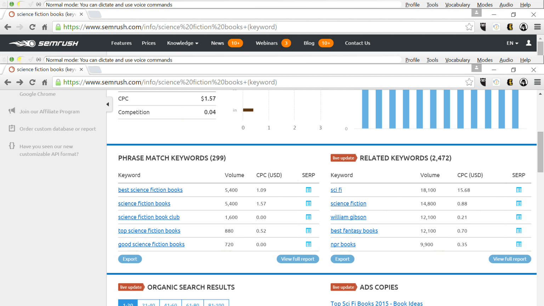Image resolution: width=544 pixels, height=306 pixels.
Task: Select the 21-40 organic results tab
Action: point(148,303)
